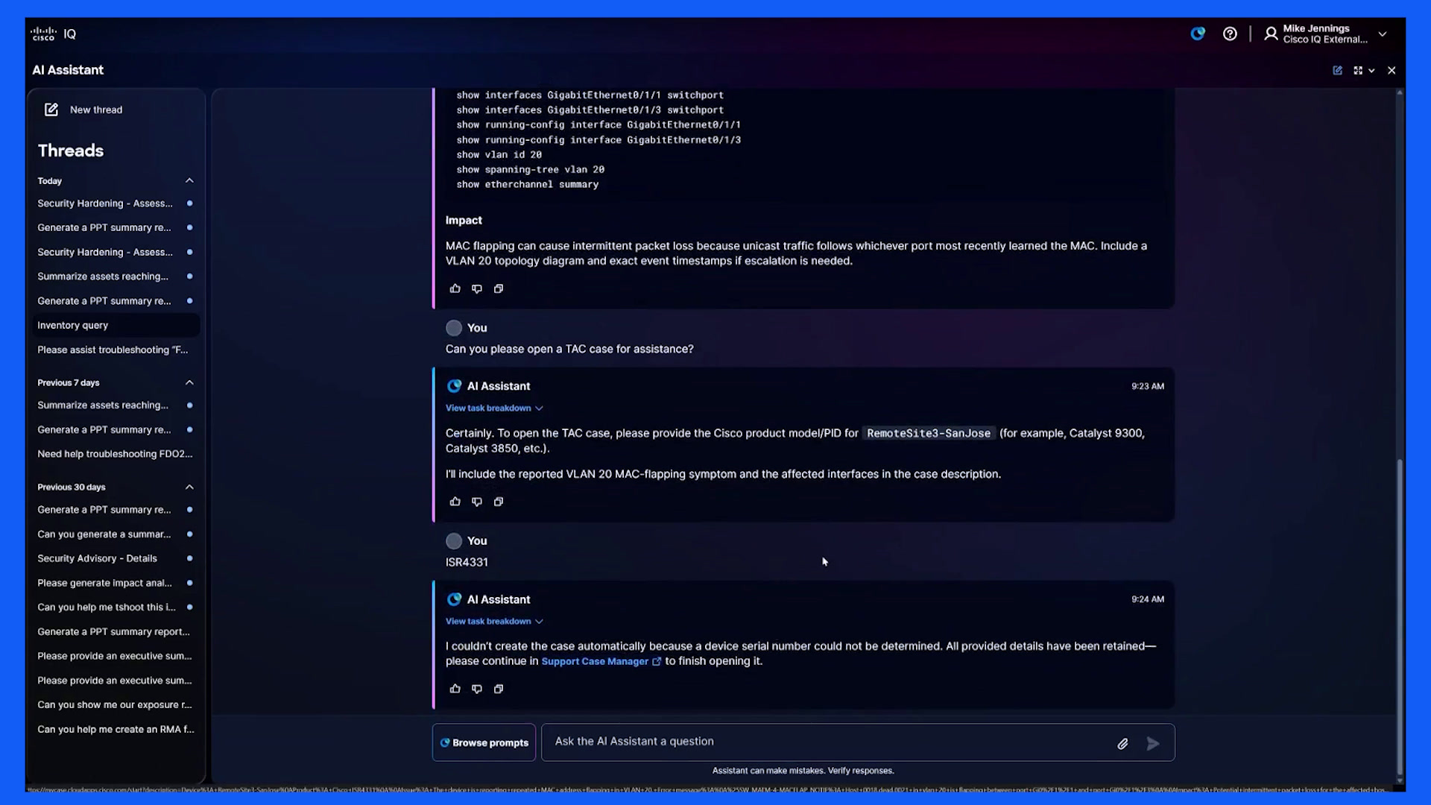The width and height of the screenshot is (1431, 805).
Task: Thumbs down the 9:23 AM assistant reply
Action: [477, 502]
